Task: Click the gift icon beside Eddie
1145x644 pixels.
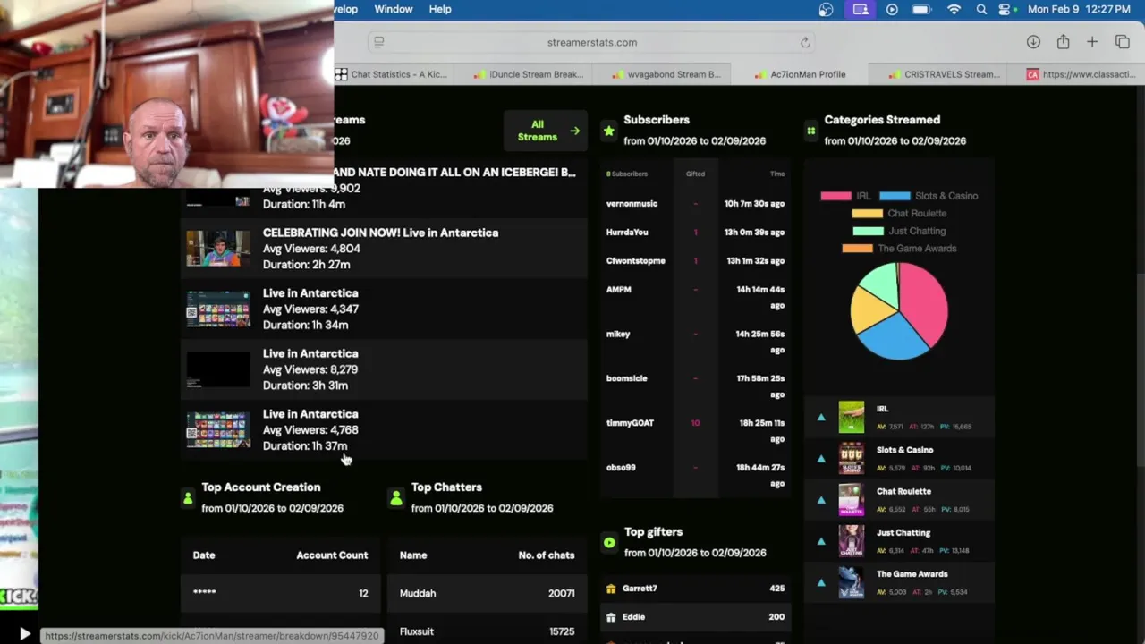Action: [611, 617]
